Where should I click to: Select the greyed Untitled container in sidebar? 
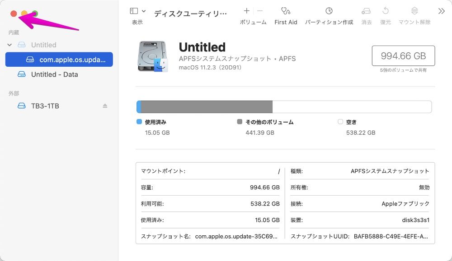[43, 45]
